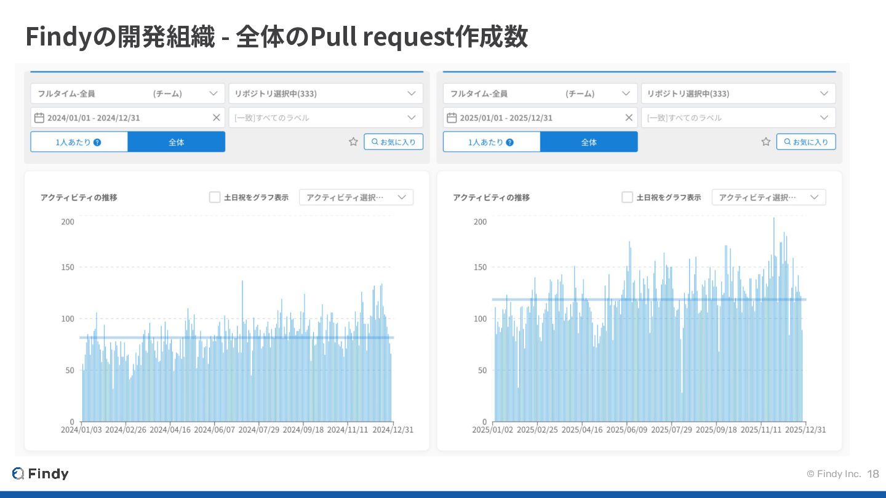886x498 pixels.
Task: Open お気に入り search in left panel
Action: tap(394, 141)
